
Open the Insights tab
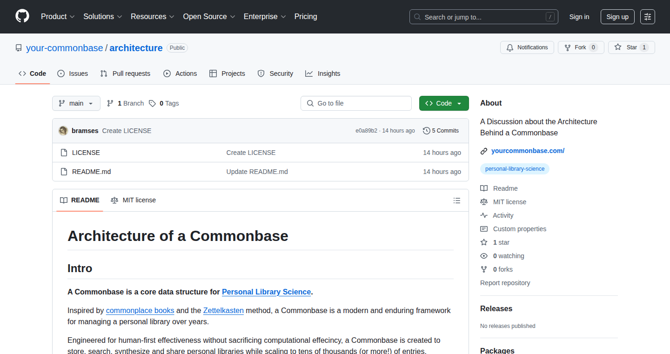pos(323,73)
